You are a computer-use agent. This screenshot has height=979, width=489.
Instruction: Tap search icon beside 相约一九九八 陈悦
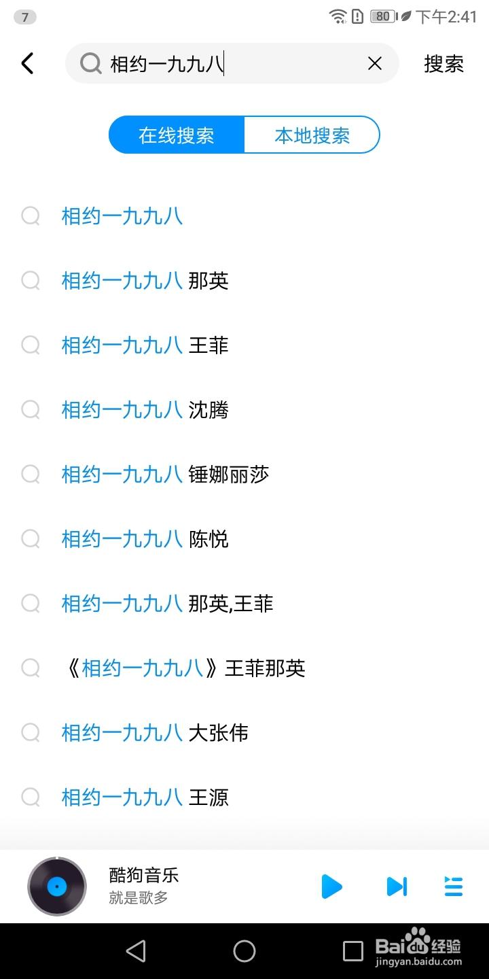click(31, 538)
